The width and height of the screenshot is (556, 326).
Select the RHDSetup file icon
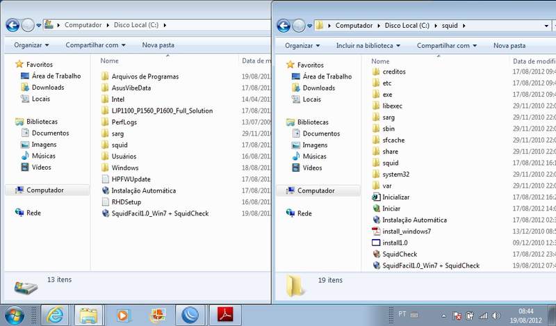pos(106,202)
